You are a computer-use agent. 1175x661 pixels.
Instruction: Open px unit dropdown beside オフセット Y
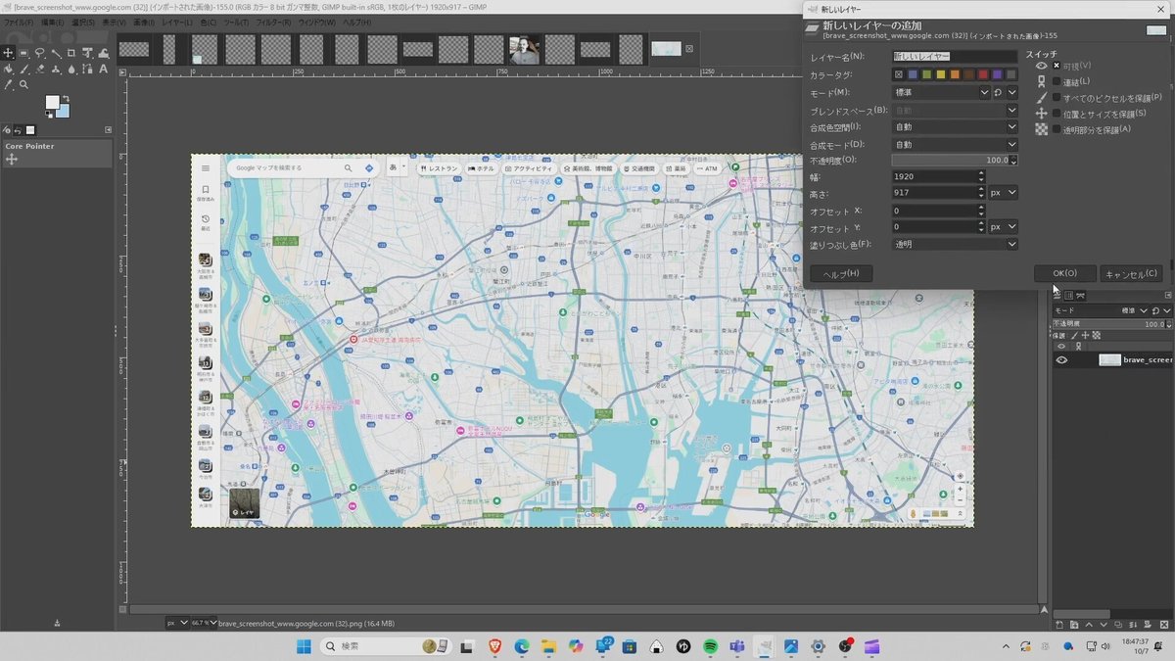pyautogui.click(x=1003, y=226)
